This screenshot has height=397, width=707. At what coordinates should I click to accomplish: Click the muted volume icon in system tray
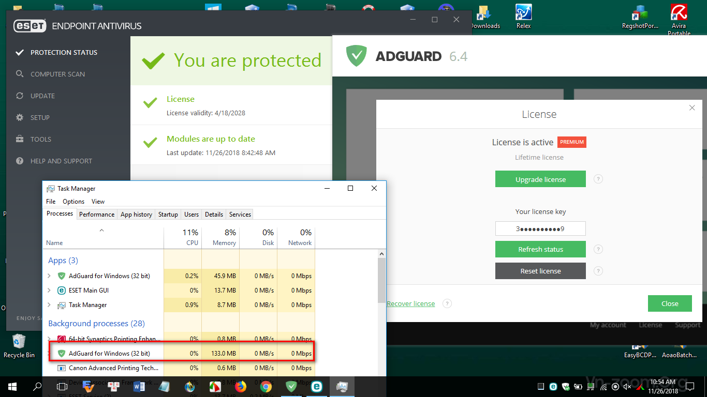click(x=628, y=387)
